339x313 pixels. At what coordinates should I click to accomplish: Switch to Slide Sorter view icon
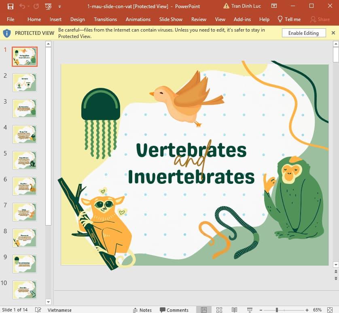point(219,310)
